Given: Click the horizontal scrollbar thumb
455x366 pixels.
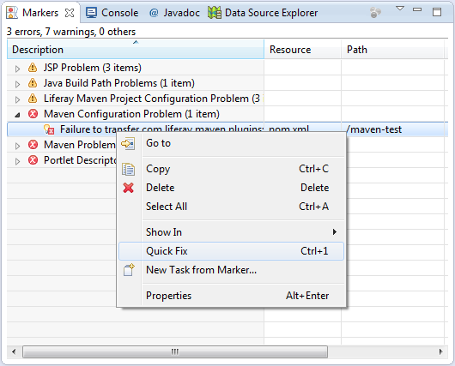Looking at the screenshot, I should (x=175, y=351).
